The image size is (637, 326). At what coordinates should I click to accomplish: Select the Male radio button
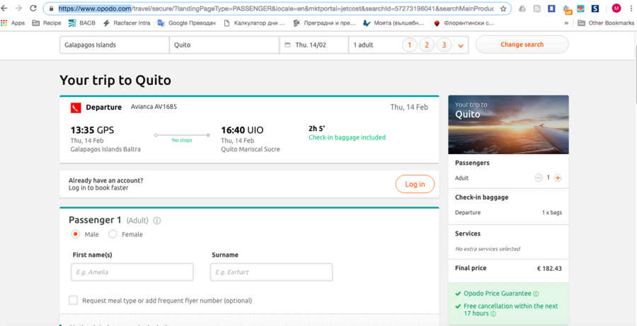pos(75,234)
